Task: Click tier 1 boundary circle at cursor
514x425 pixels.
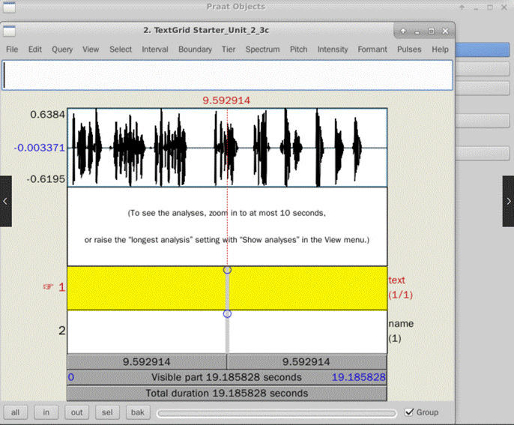Action: tap(227, 270)
